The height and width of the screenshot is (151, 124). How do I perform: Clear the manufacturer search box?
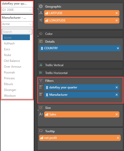click(x=30, y=32)
